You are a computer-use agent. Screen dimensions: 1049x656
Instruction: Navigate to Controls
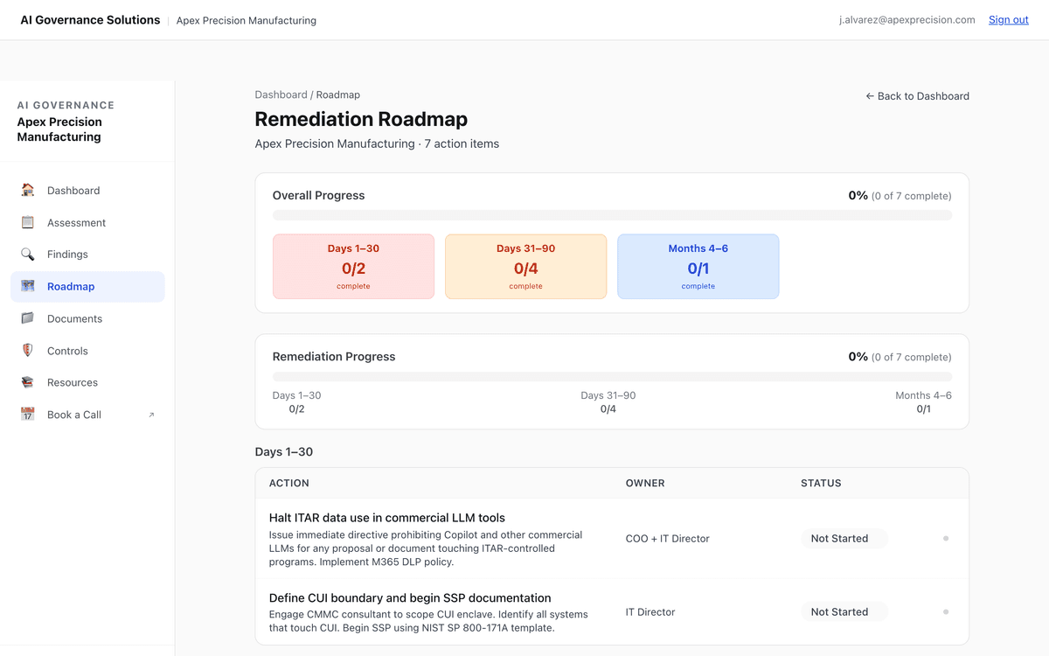[x=87, y=351]
